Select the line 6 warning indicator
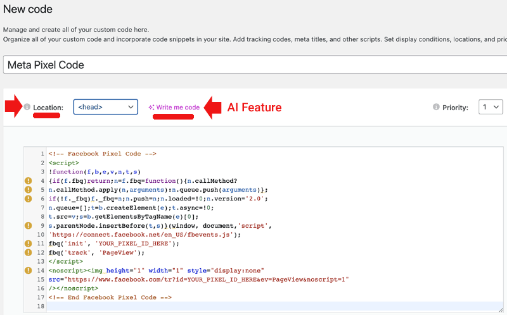Image resolution: width=507 pixels, height=315 pixels. (28, 198)
